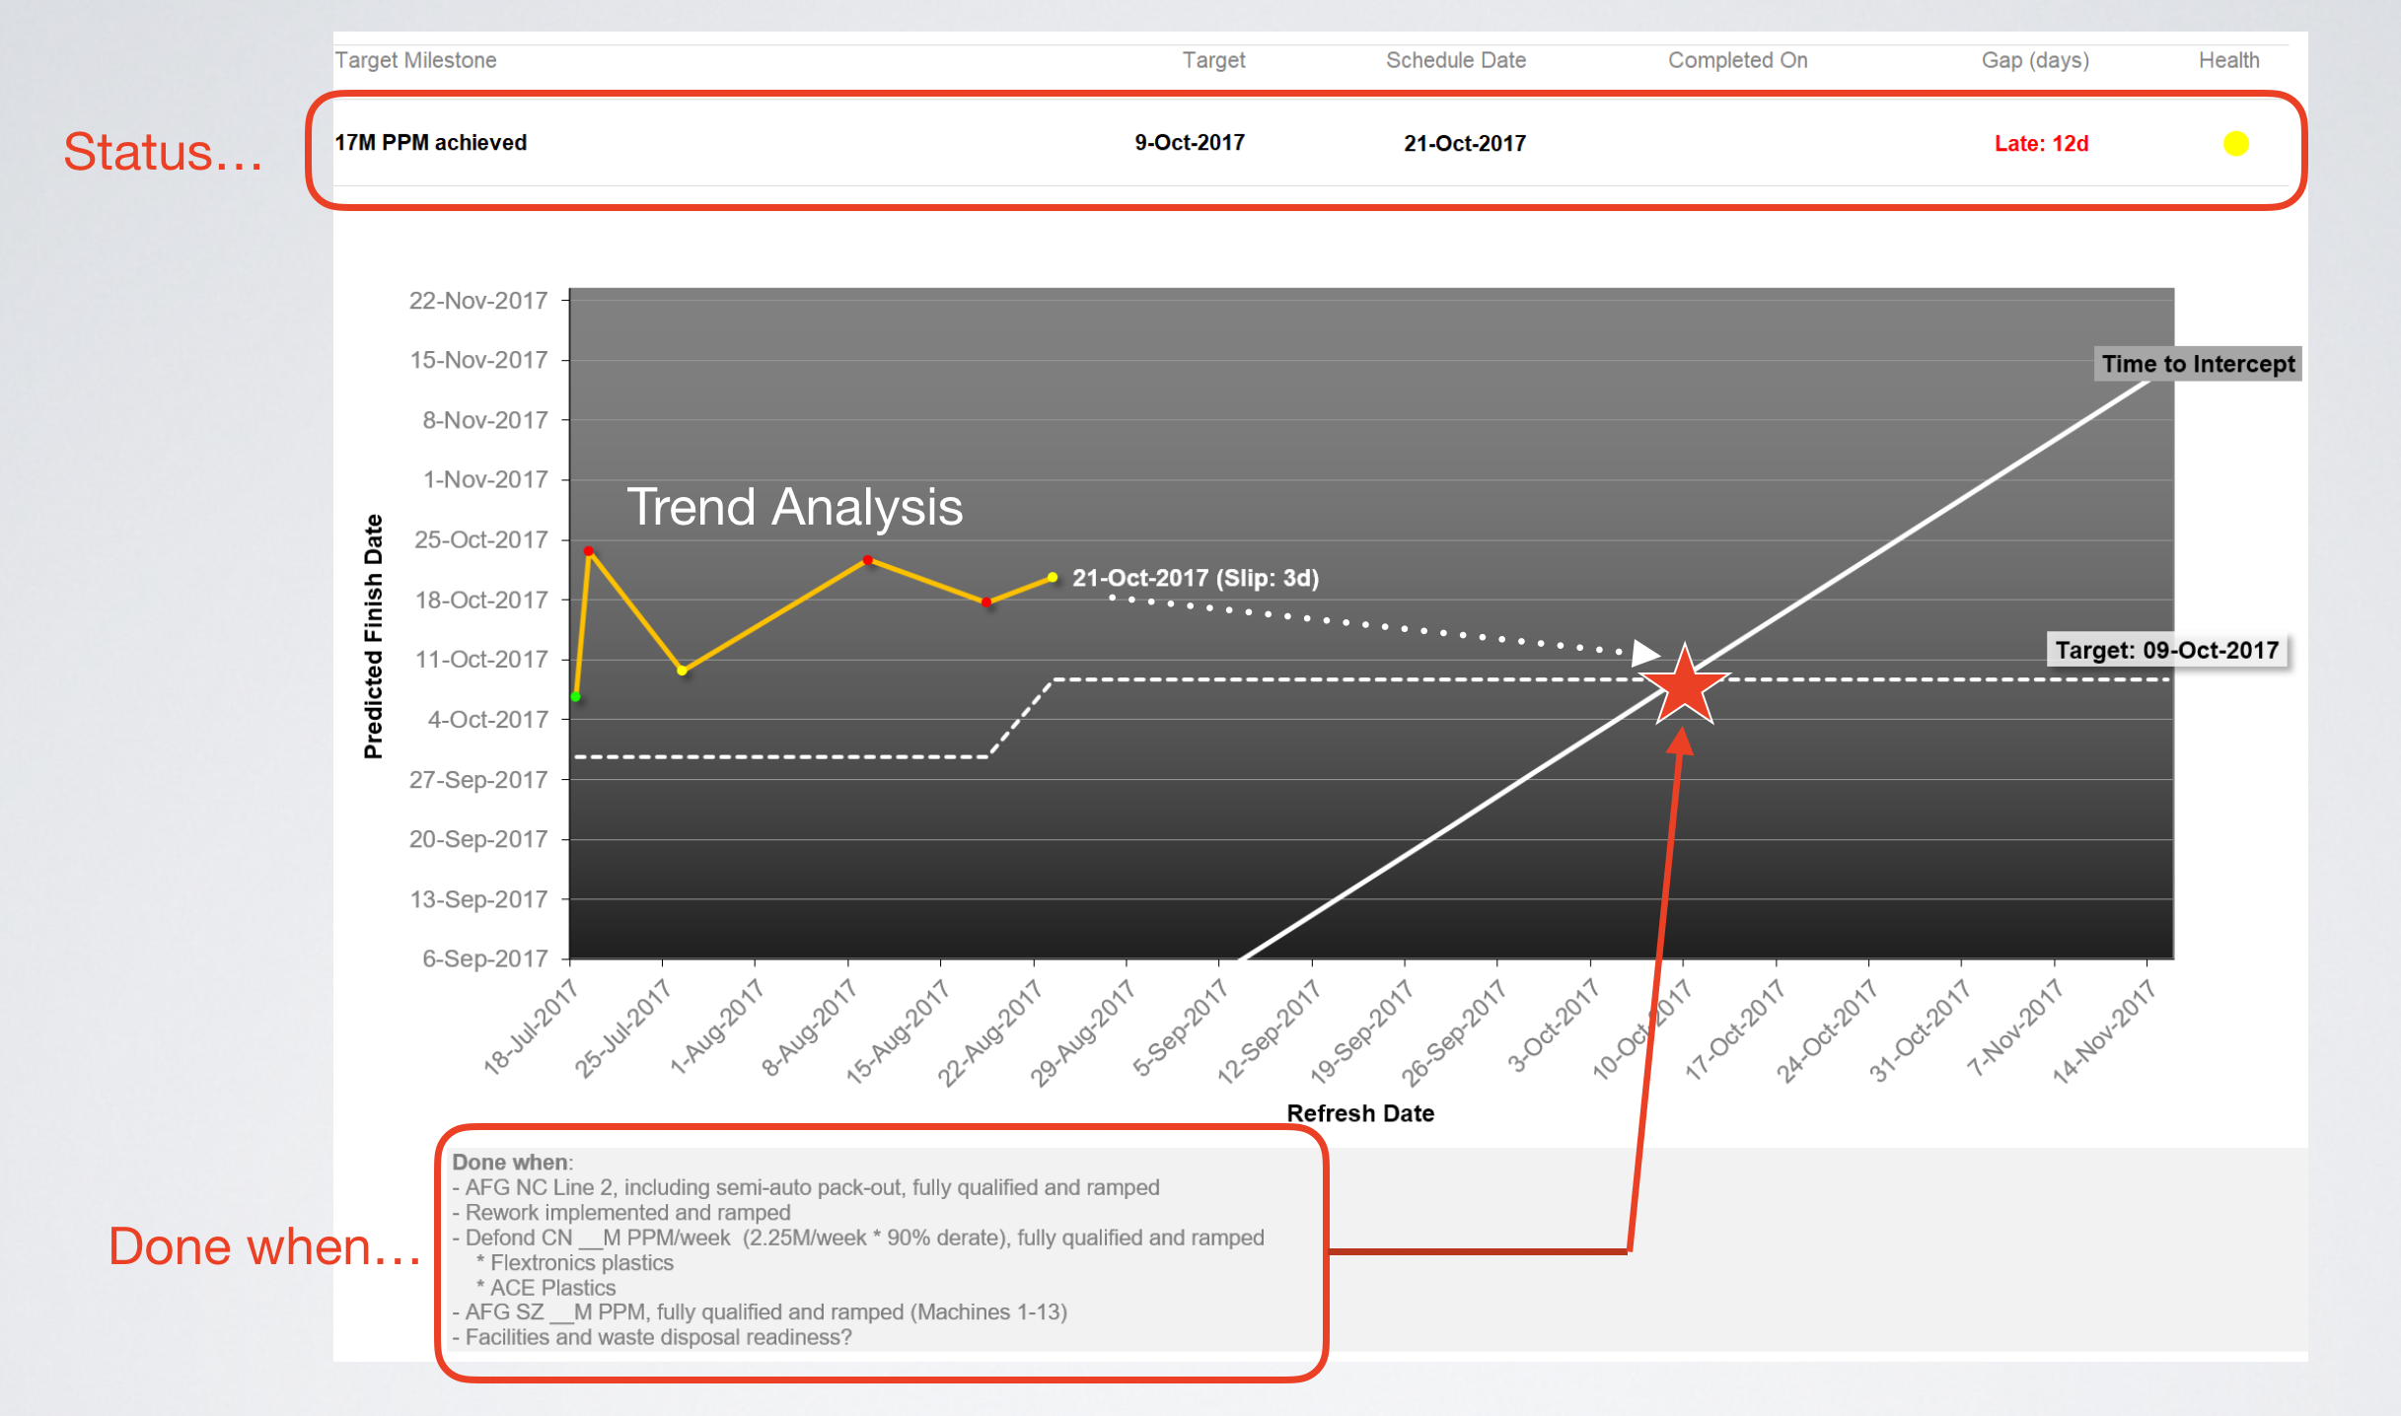This screenshot has height=1416, width=2401.
Task: Click the '21-Oct-2017 (Slip: 3d)' data label
Action: click(x=1196, y=578)
